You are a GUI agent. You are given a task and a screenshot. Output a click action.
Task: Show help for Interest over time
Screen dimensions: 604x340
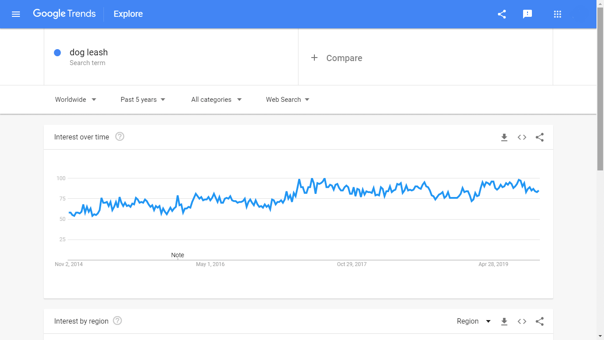(120, 137)
